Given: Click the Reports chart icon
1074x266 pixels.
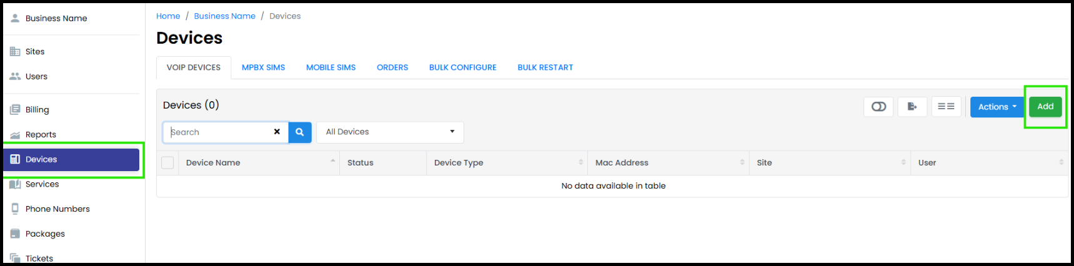Looking at the screenshot, I should [15, 134].
